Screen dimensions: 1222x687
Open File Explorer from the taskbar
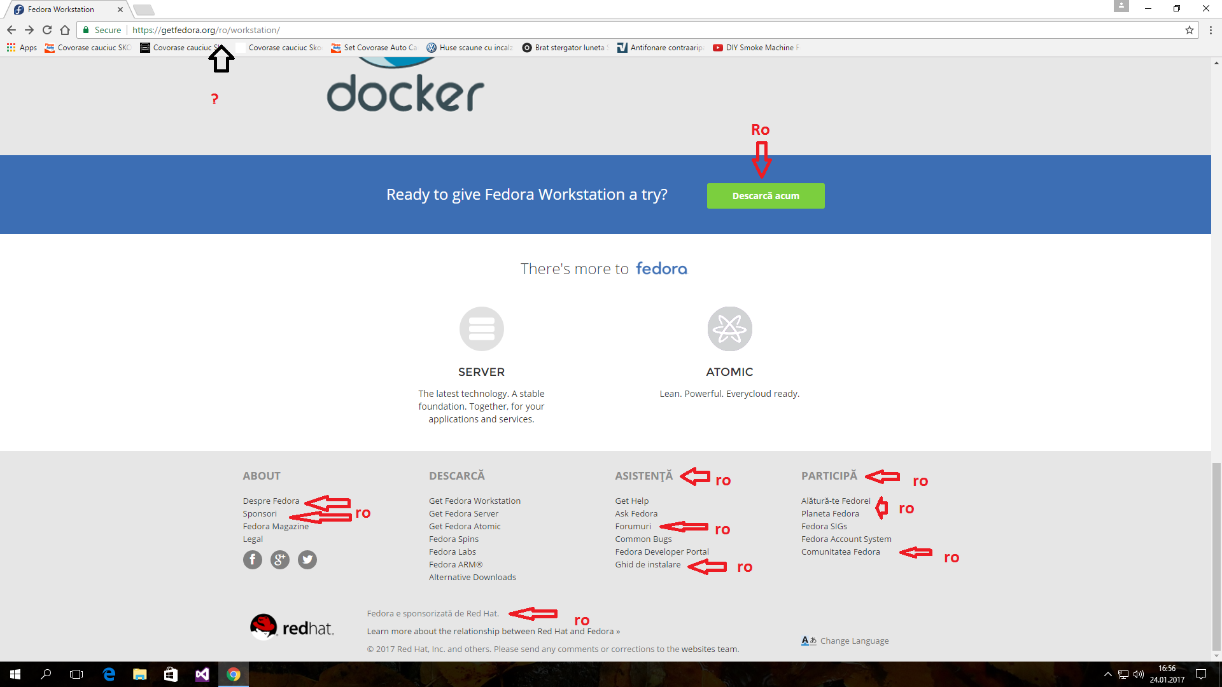(x=140, y=674)
